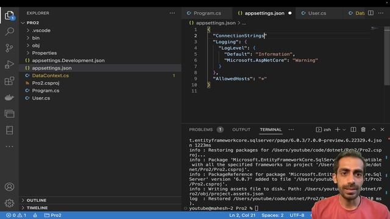Image resolution: width=390 pixels, height=219 pixels.
Task: Click line number 11 in gutter
Action: (x=194, y=91)
